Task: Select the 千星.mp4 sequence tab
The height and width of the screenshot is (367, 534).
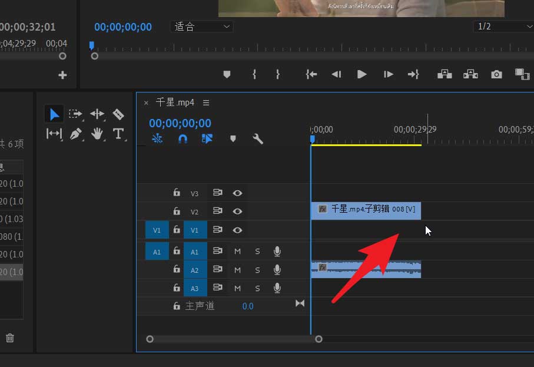Action: (175, 103)
